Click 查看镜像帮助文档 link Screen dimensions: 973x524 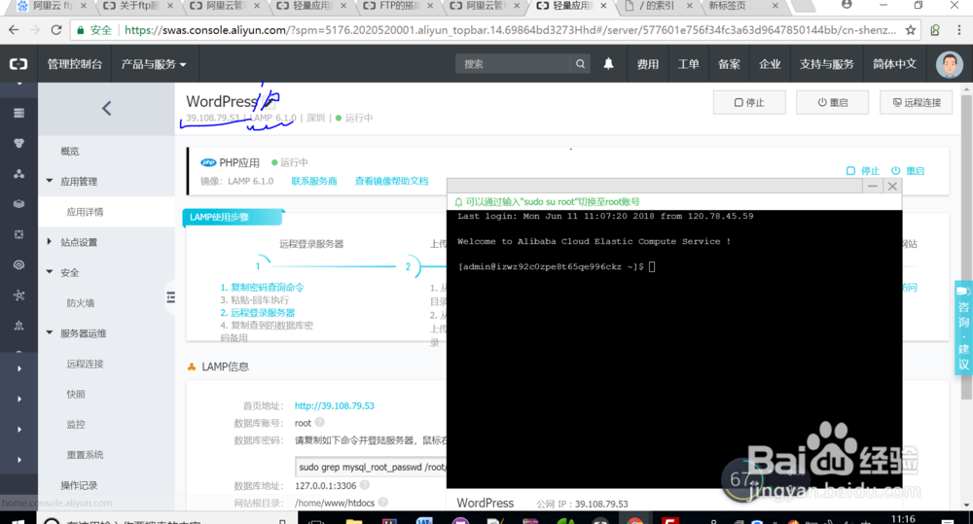(391, 181)
